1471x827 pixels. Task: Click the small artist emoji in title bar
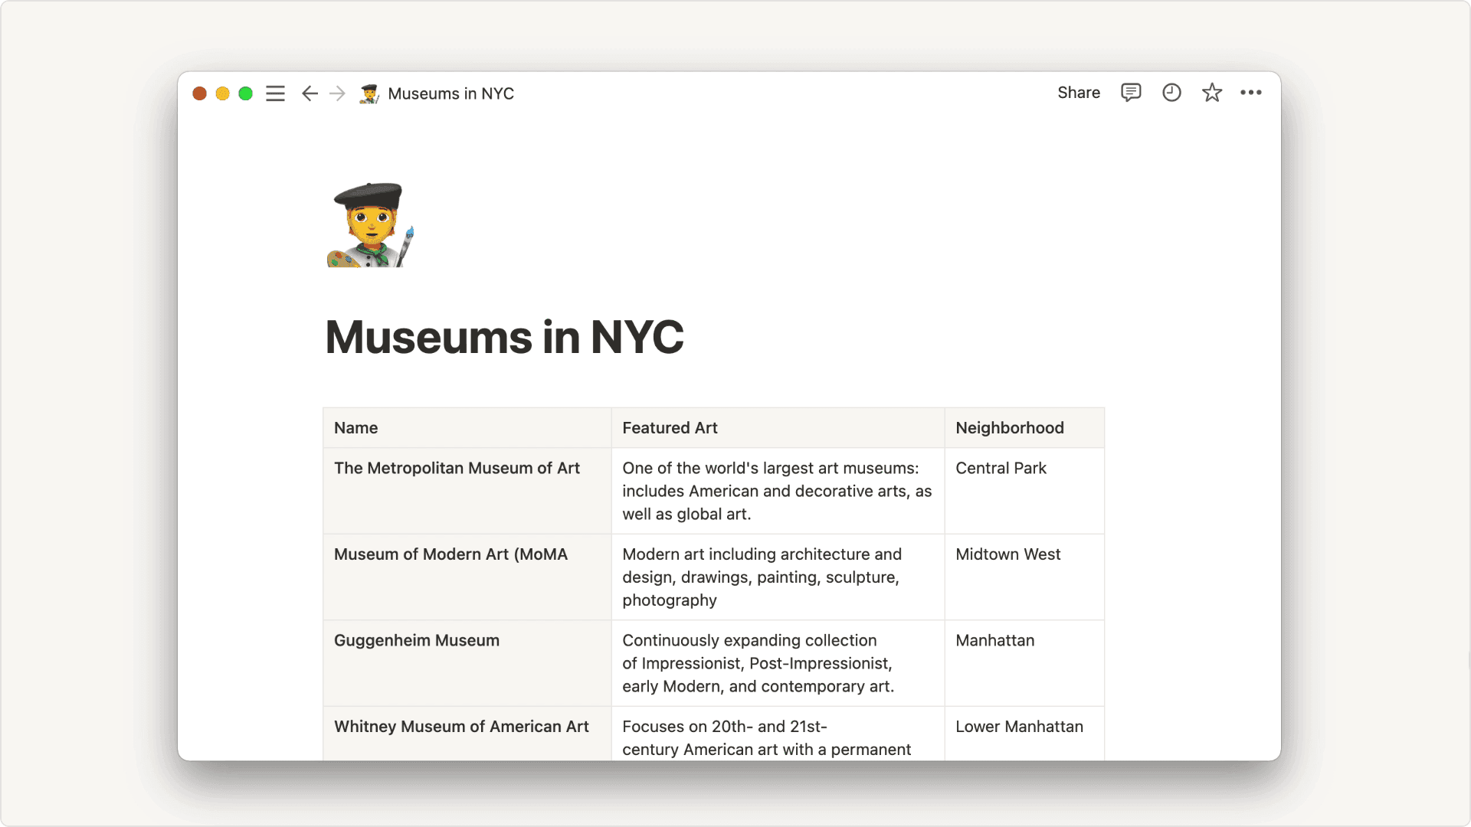point(369,93)
